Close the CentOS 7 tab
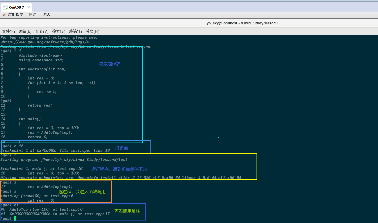Viewport: 378px width, 223px height. pyautogui.click(x=28, y=7)
